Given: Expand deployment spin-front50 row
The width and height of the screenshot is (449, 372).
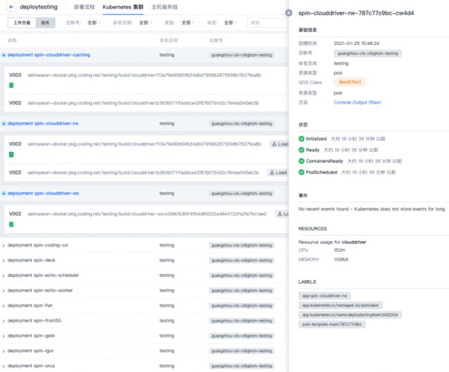Looking at the screenshot, I should [x=3, y=321].
